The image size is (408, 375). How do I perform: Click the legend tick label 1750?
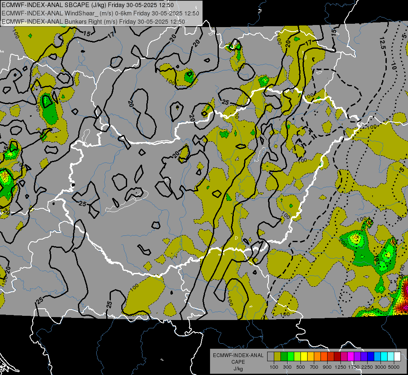coord(354,367)
